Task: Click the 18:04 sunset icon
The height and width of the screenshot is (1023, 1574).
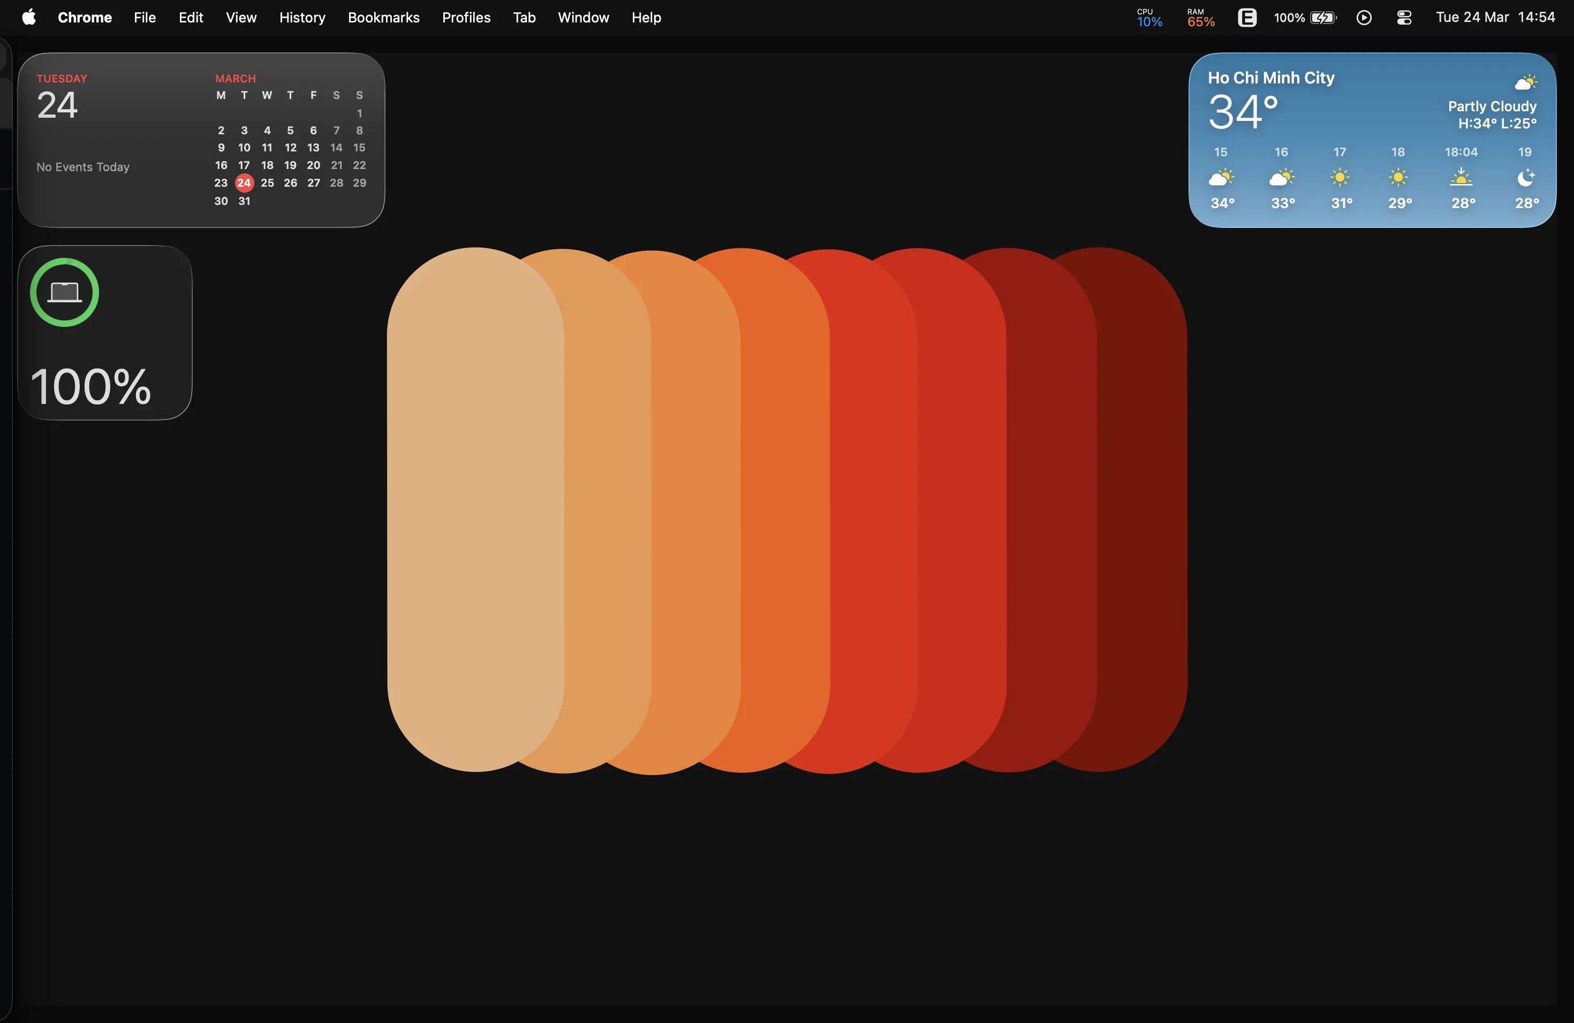Action: coord(1461,177)
